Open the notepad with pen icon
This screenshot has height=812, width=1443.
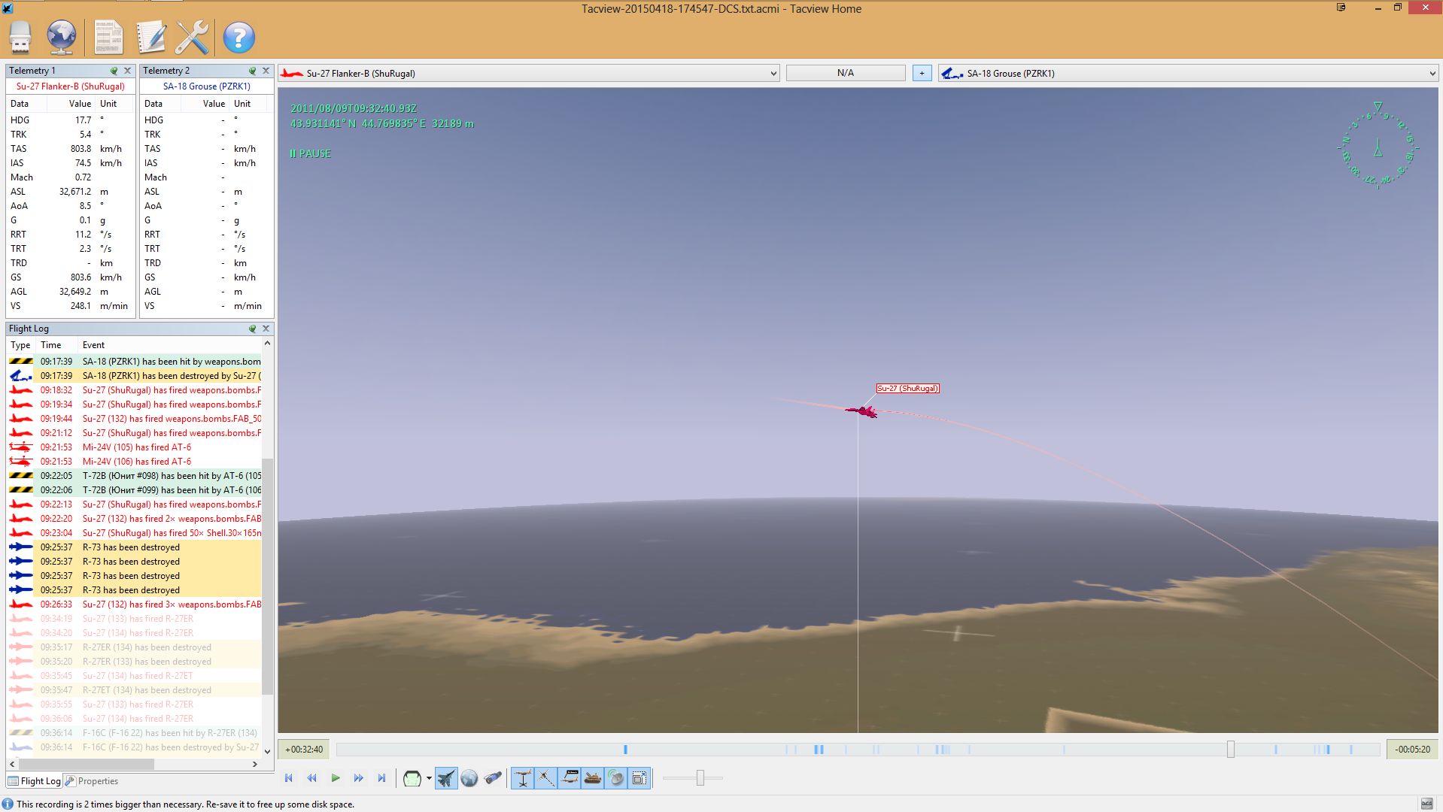[150, 37]
